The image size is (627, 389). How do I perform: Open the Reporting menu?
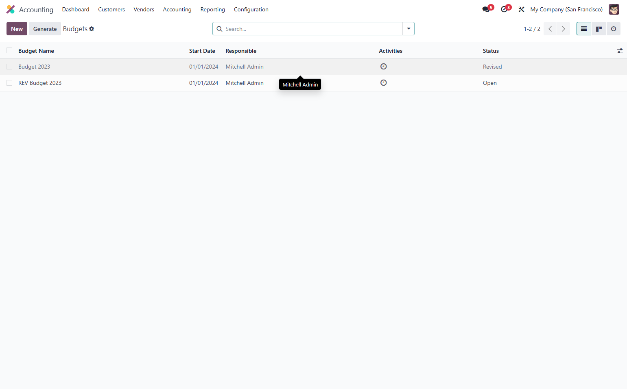pos(213,9)
